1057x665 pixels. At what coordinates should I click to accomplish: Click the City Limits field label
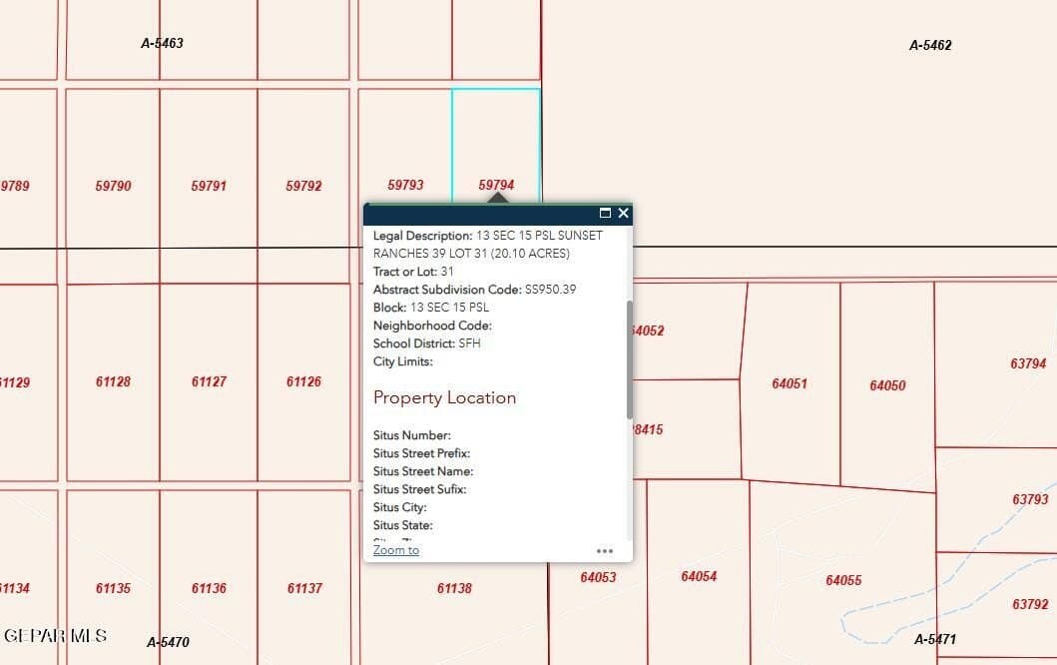tap(403, 361)
